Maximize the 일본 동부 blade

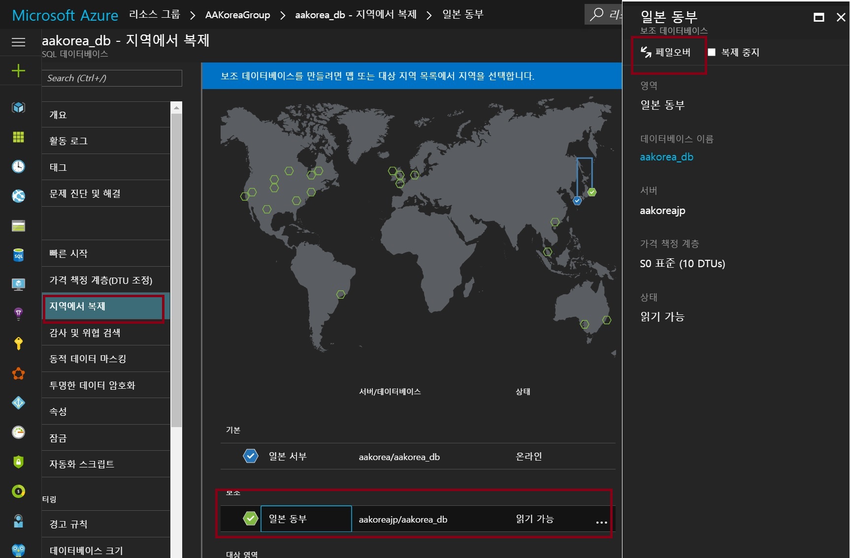tap(819, 17)
